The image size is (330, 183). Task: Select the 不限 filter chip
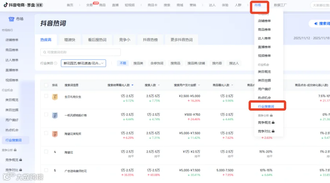pos(123,63)
